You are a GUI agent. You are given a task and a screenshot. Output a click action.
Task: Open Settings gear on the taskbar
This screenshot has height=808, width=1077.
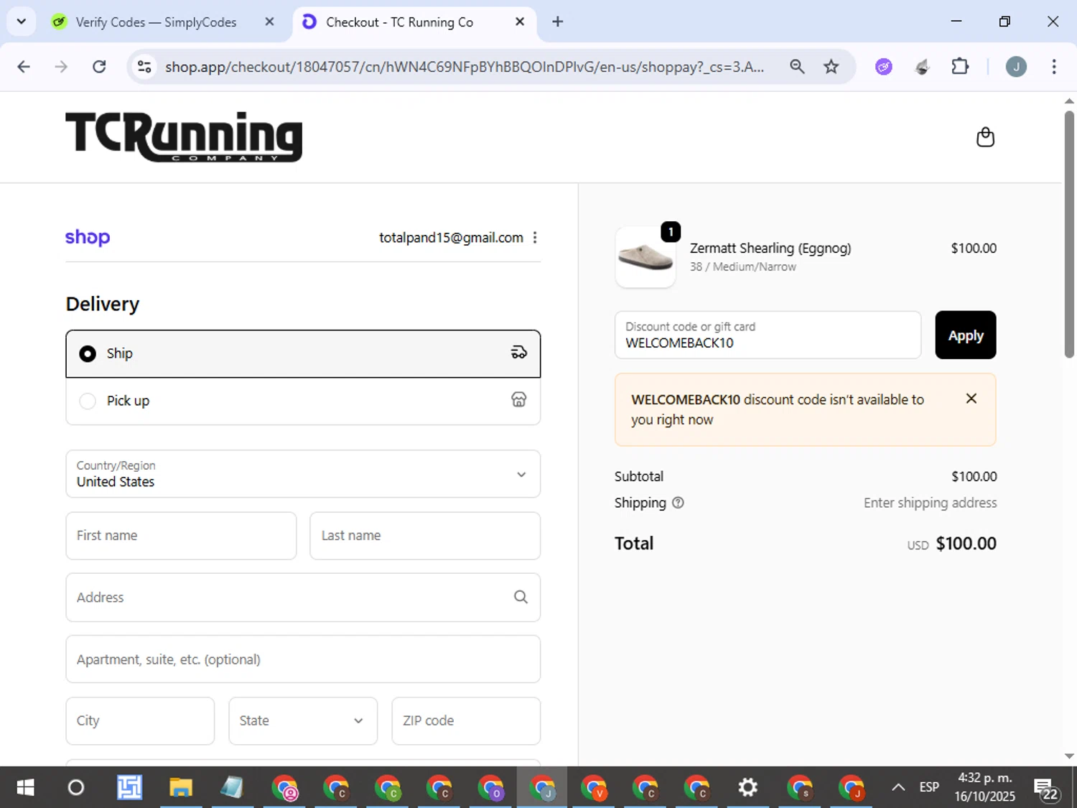point(747,788)
